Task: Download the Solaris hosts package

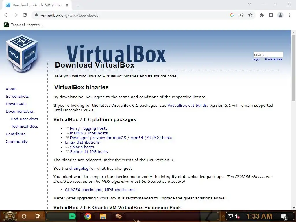Action: [82, 147]
